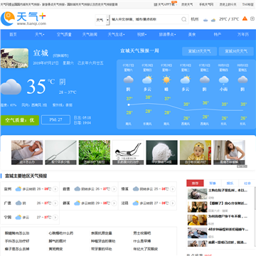Open 空气质量 in the nav bar
Screen dimensions: 256x256
[x=64, y=35]
